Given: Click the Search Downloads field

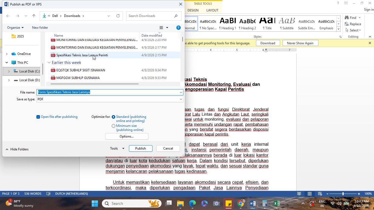Looking at the screenshot, I should coord(154,16).
